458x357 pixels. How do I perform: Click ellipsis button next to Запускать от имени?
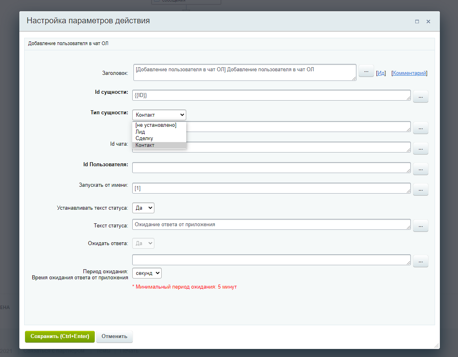[421, 189]
